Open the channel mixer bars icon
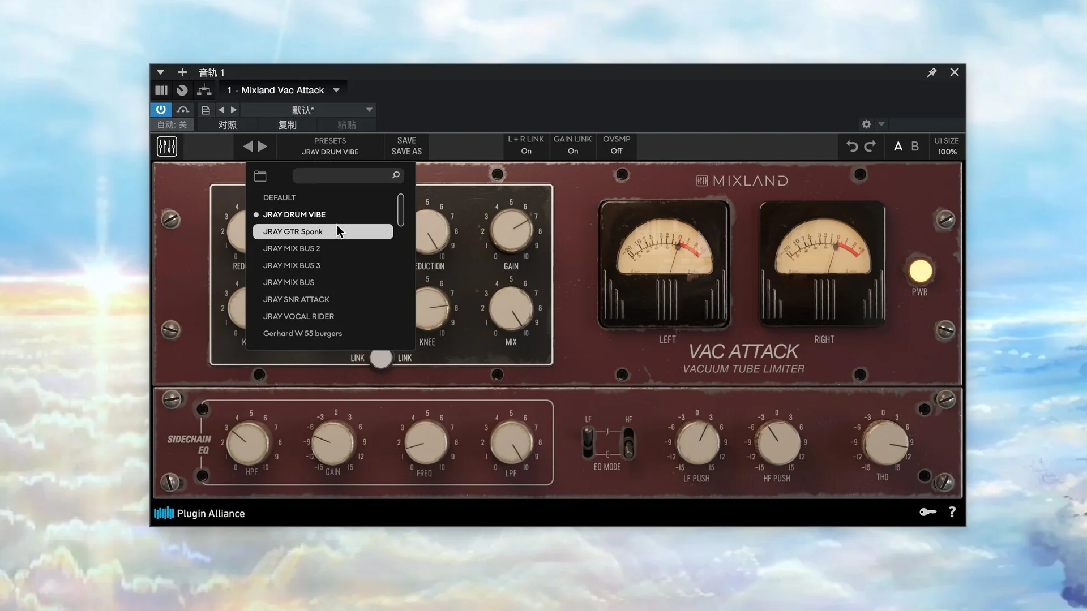The image size is (1087, 611). tap(161, 90)
